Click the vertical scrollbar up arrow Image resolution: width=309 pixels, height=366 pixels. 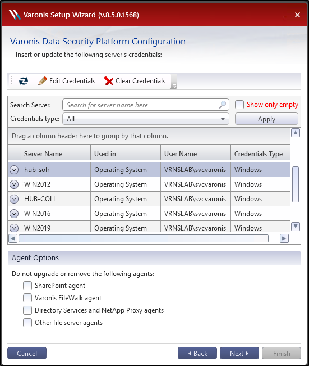click(296, 133)
